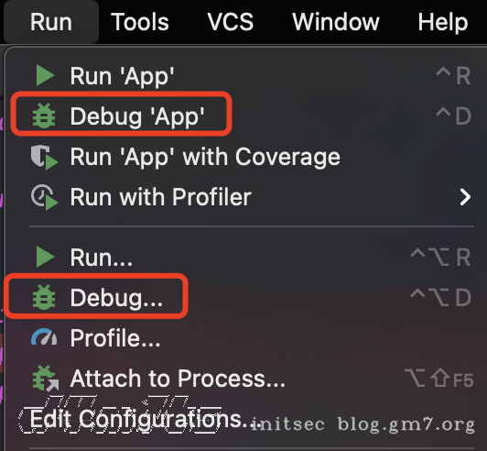Open the Window menu
This screenshot has height=451, width=487.
pos(336,22)
